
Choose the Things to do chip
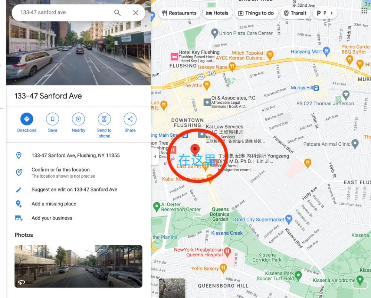tap(256, 13)
